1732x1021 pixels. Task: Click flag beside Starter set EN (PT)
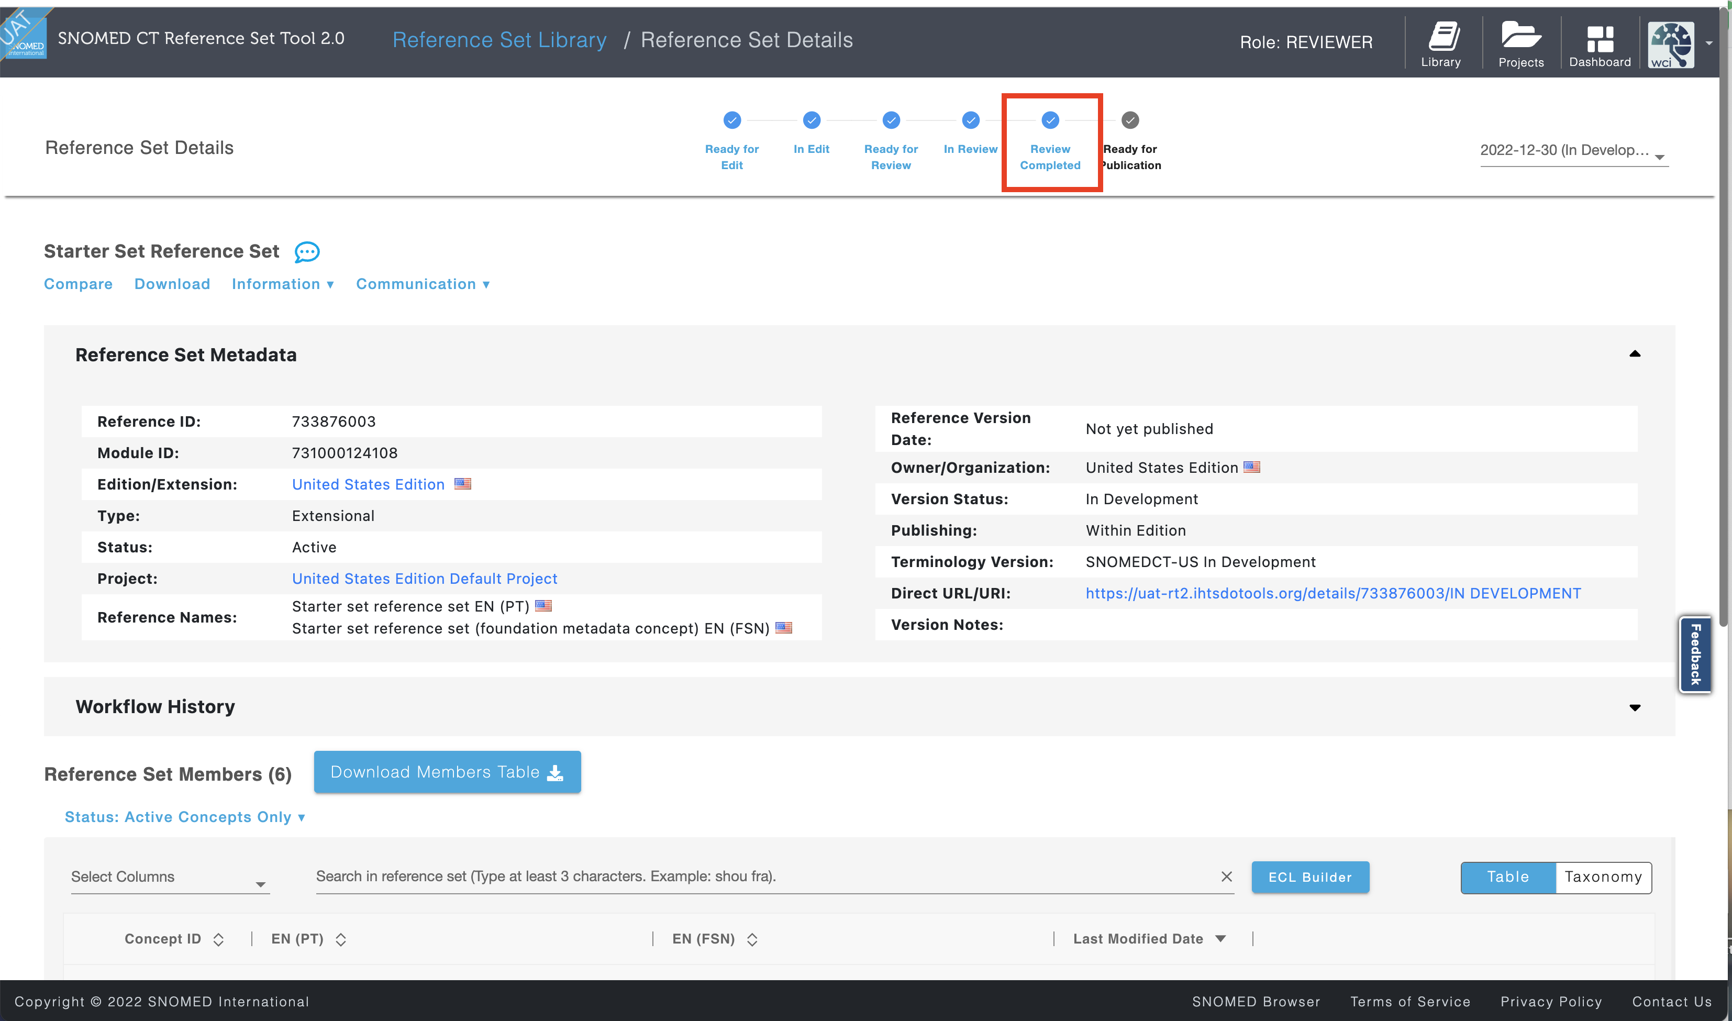pyautogui.click(x=543, y=605)
